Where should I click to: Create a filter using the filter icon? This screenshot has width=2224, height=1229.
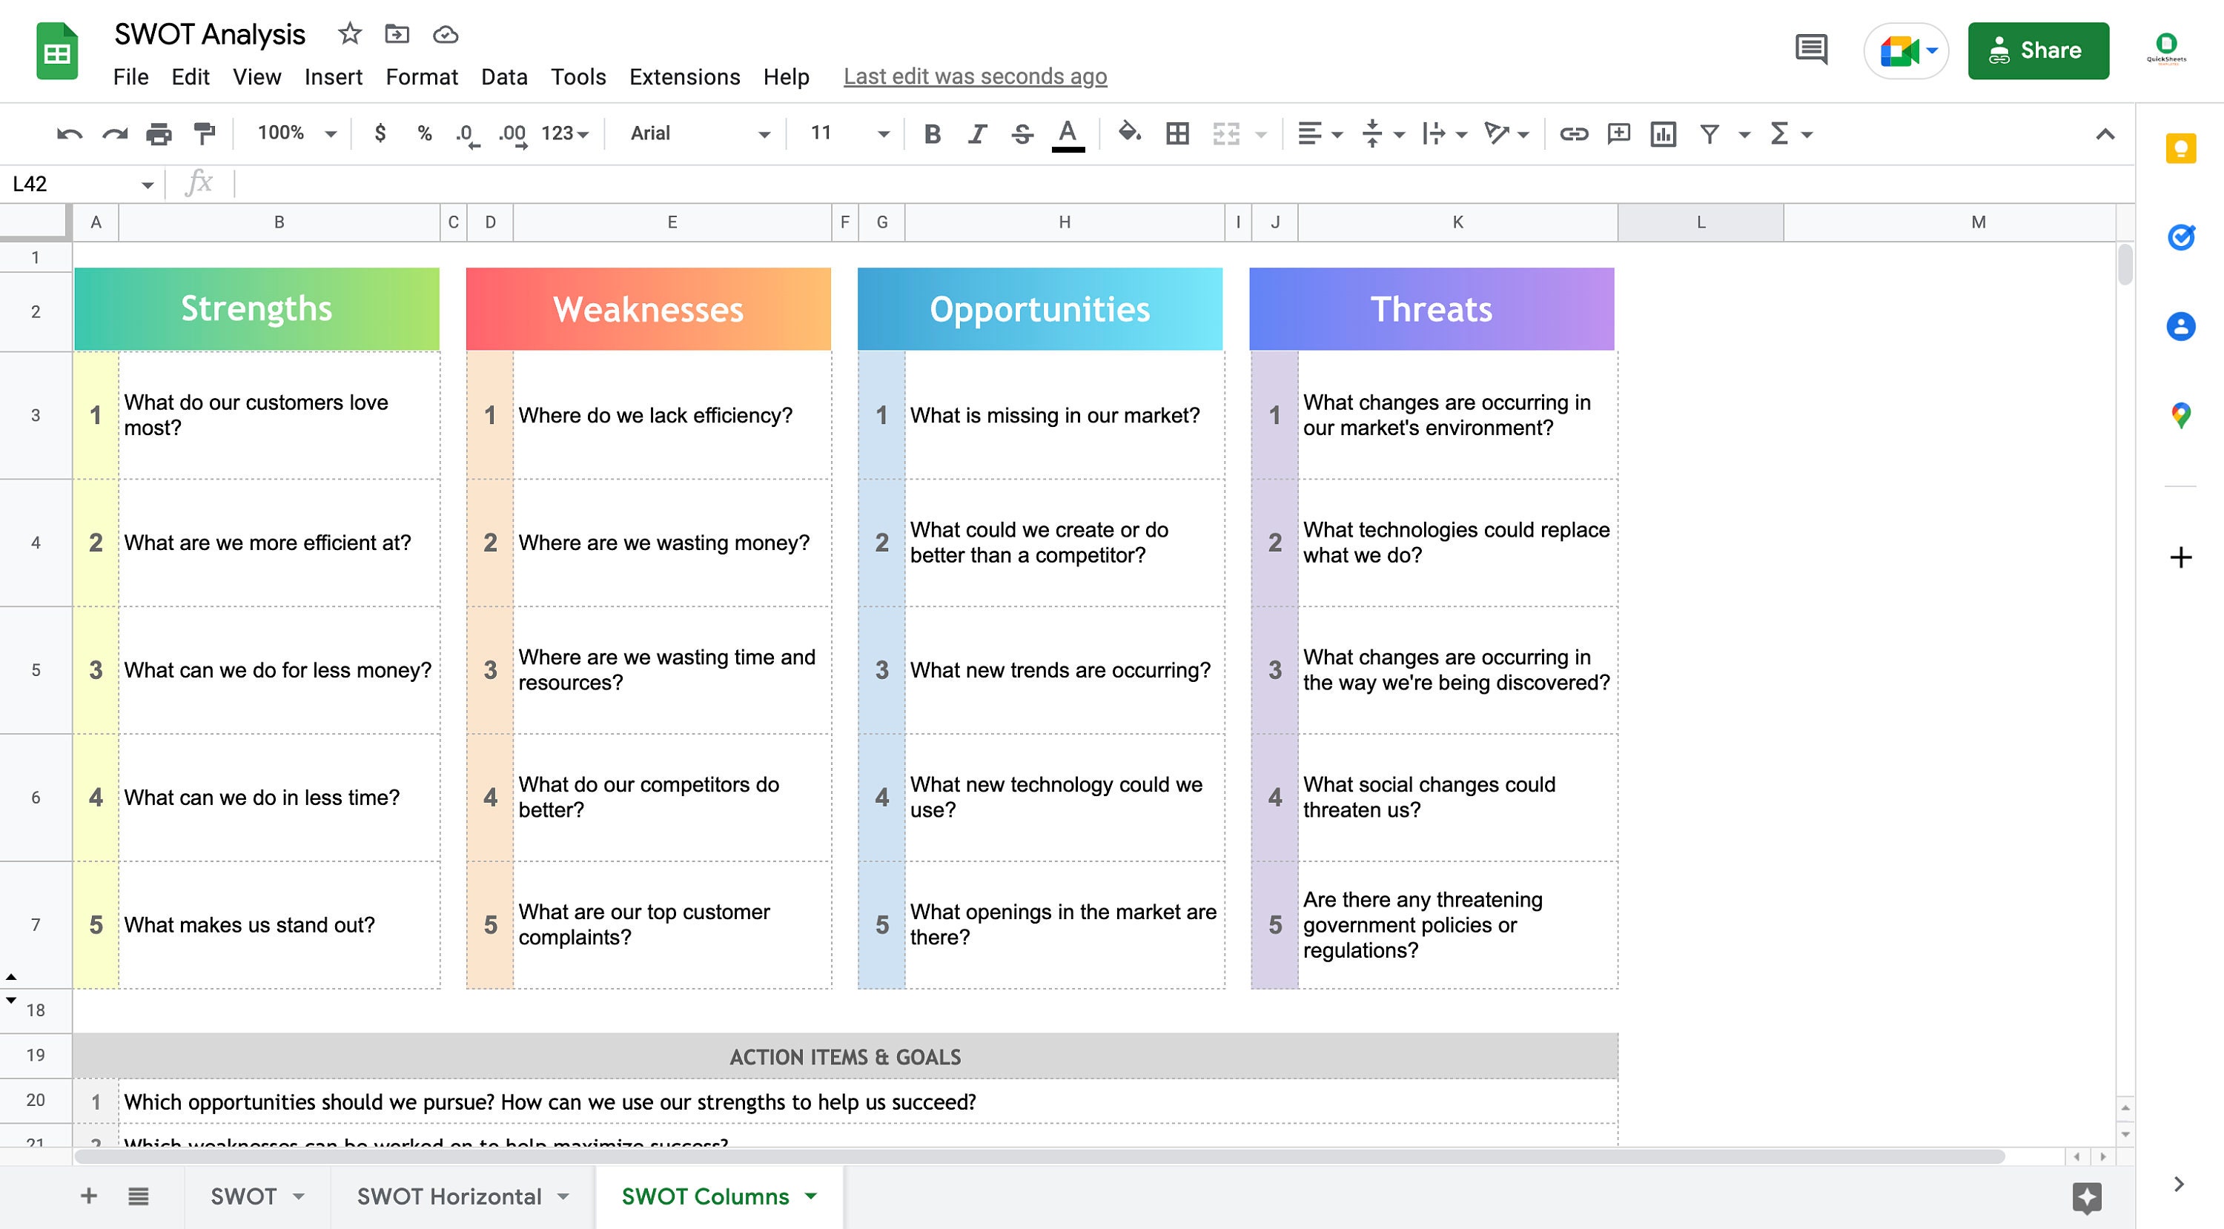coord(1710,133)
